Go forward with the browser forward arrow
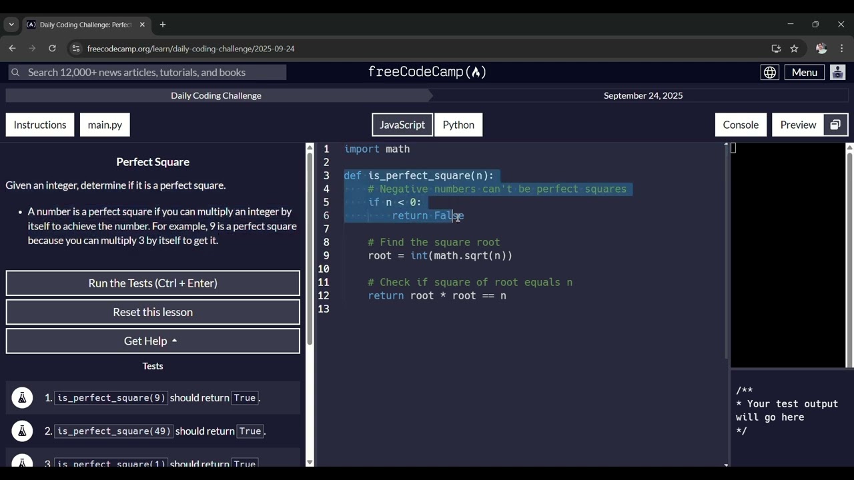Viewport: 854px width, 480px height. tap(32, 49)
